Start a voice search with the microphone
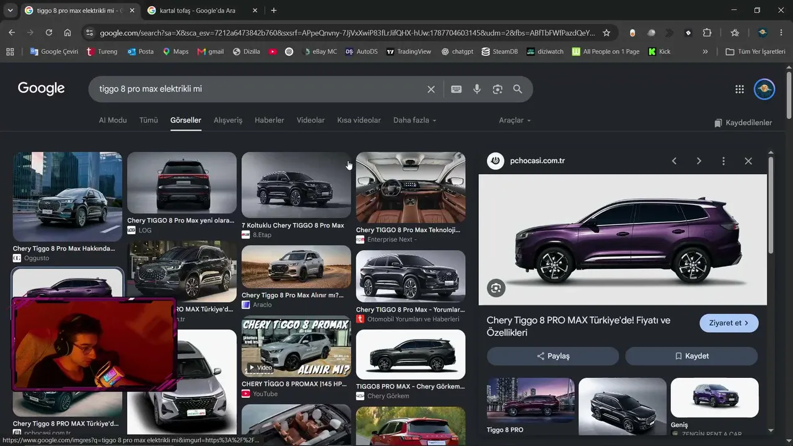This screenshot has height=446, width=793. click(477, 89)
